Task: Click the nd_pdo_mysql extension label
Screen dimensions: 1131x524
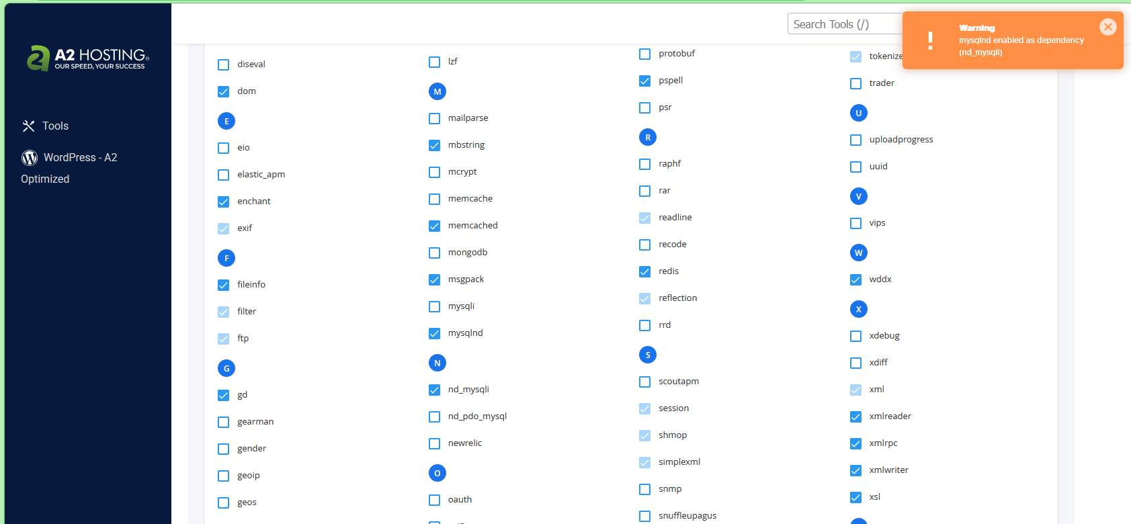Action: 477,417
